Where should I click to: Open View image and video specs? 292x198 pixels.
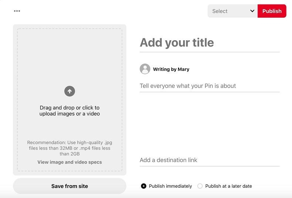tap(70, 162)
